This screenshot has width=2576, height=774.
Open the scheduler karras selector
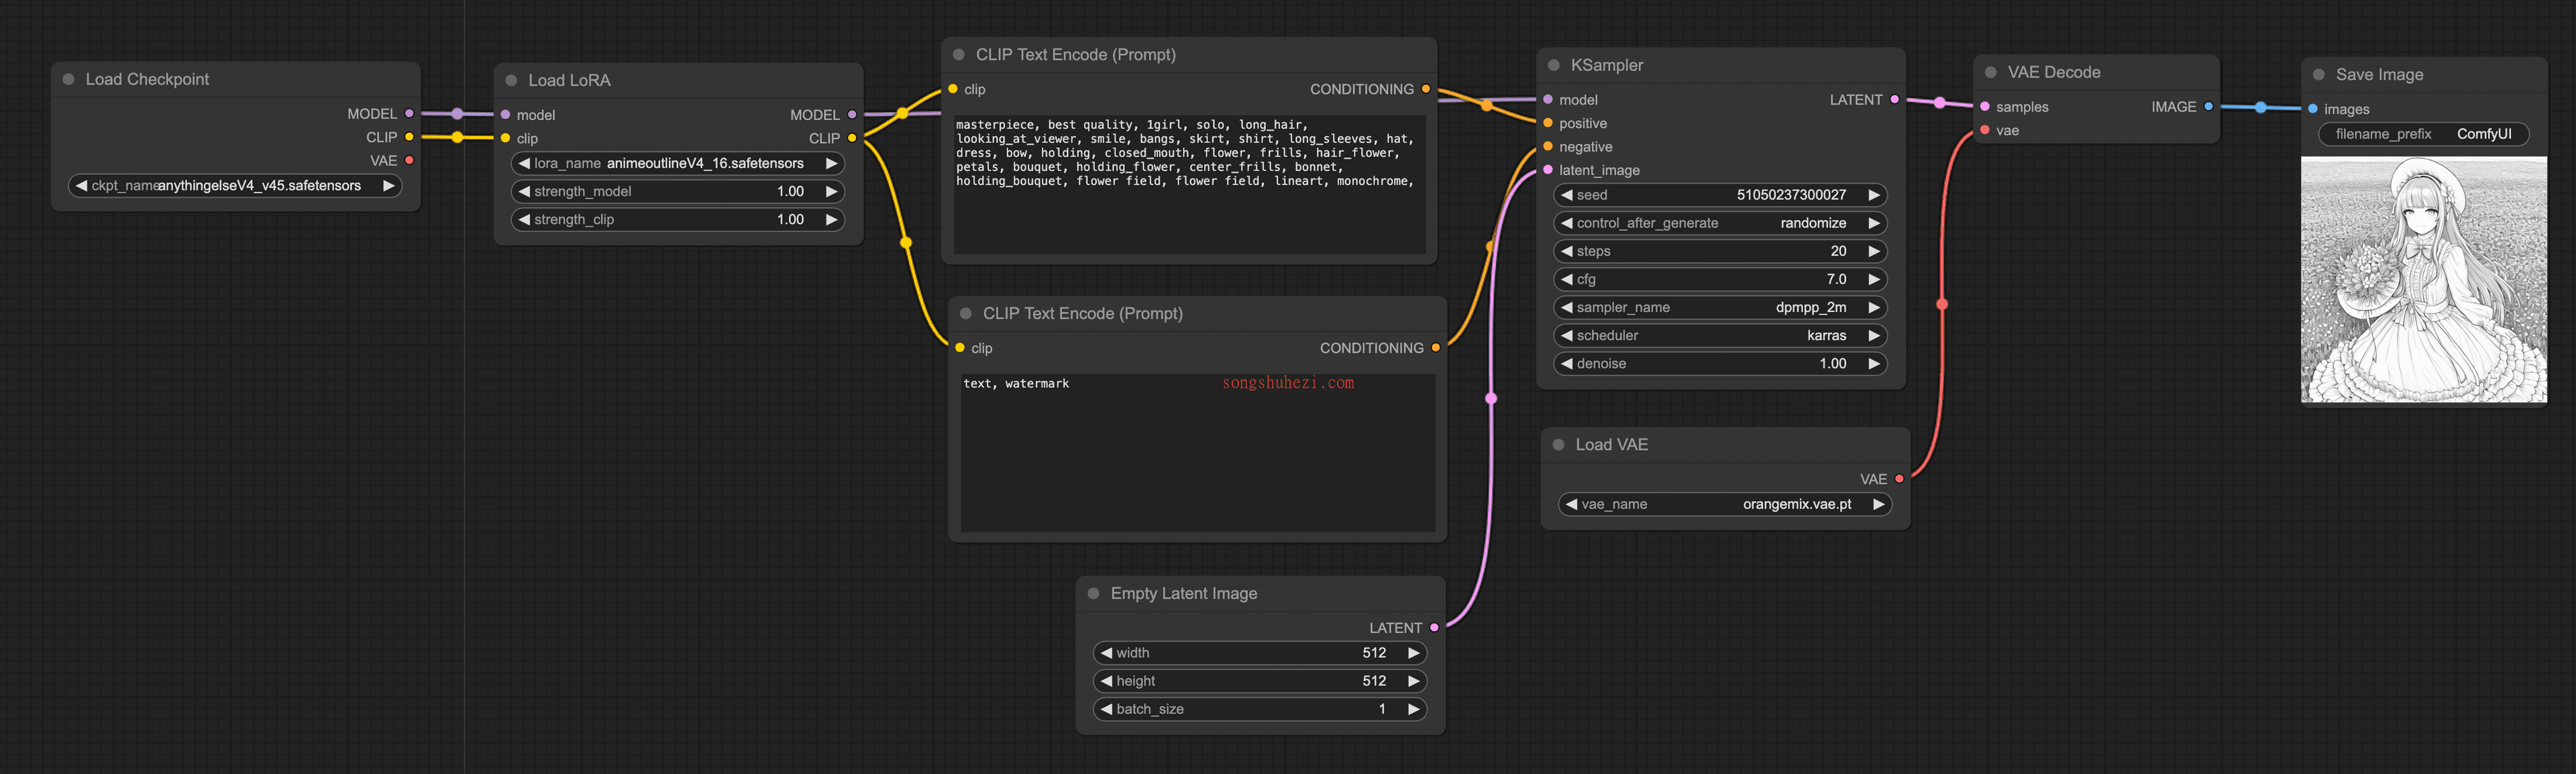click(x=1720, y=335)
